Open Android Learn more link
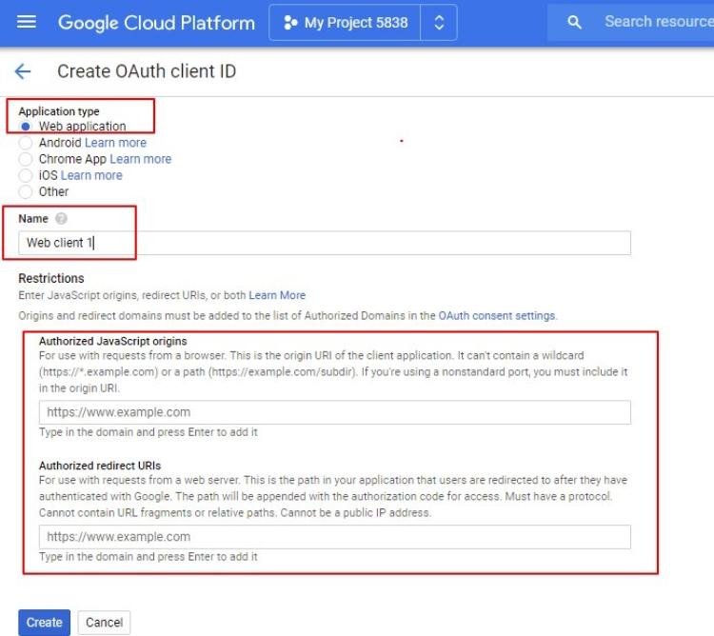Viewport: 714px width, 636px height. point(115,143)
